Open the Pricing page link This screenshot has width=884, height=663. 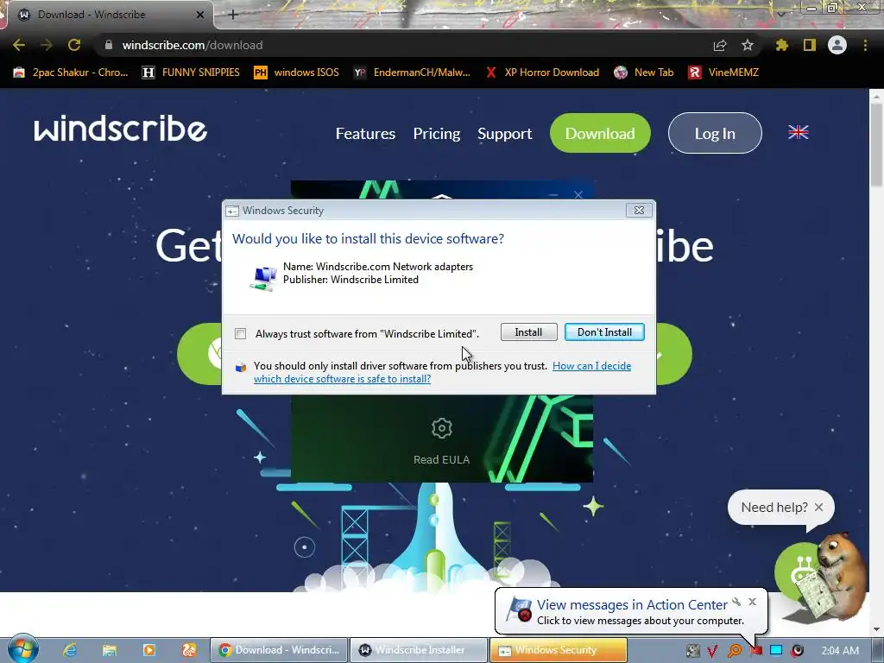click(x=436, y=134)
